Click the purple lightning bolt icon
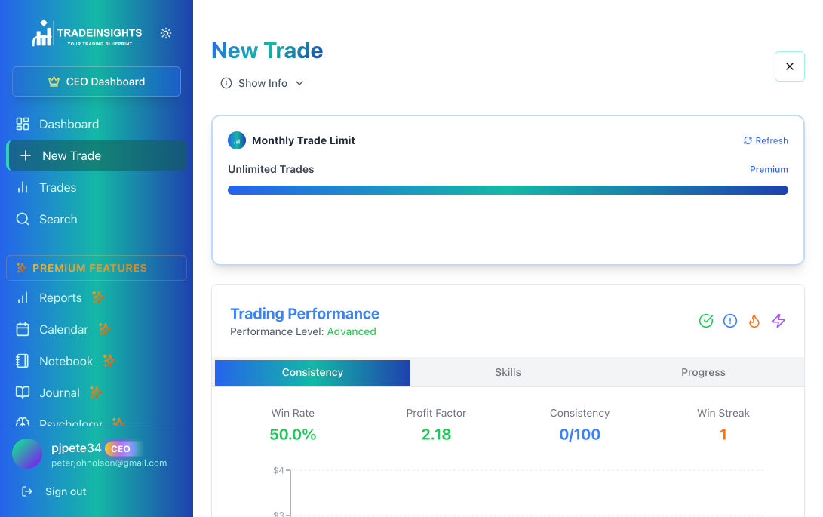This screenshot has height=517, width=823. click(x=778, y=321)
